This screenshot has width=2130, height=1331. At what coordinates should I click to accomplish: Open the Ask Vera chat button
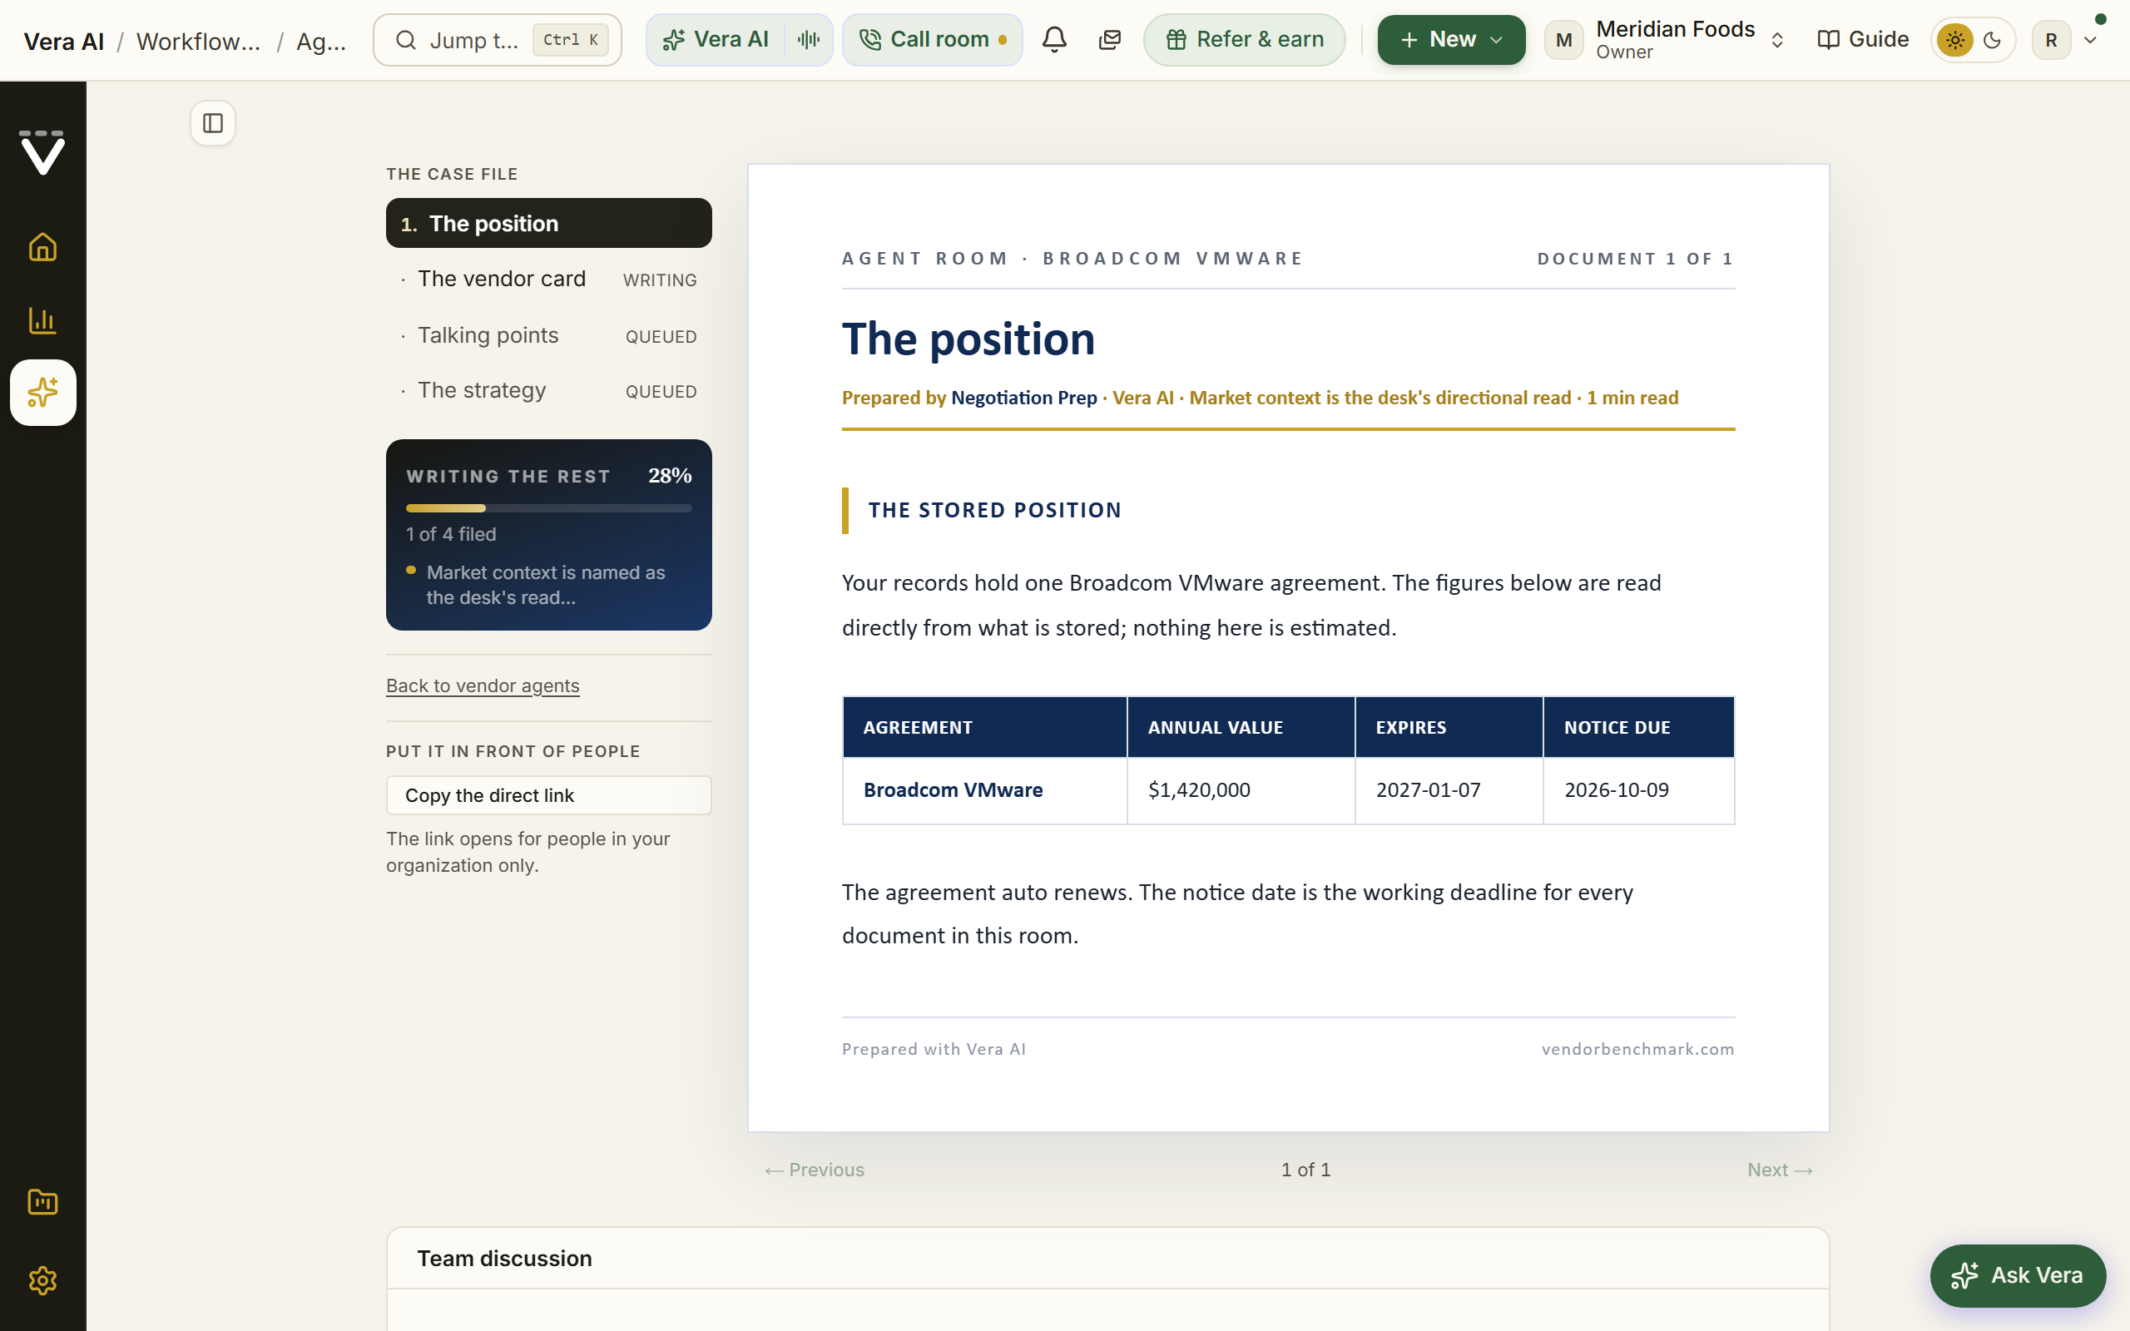click(x=2018, y=1274)
